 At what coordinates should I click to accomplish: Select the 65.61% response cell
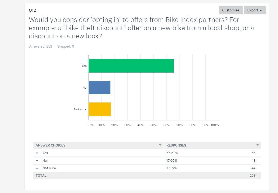tap(172, 153)
